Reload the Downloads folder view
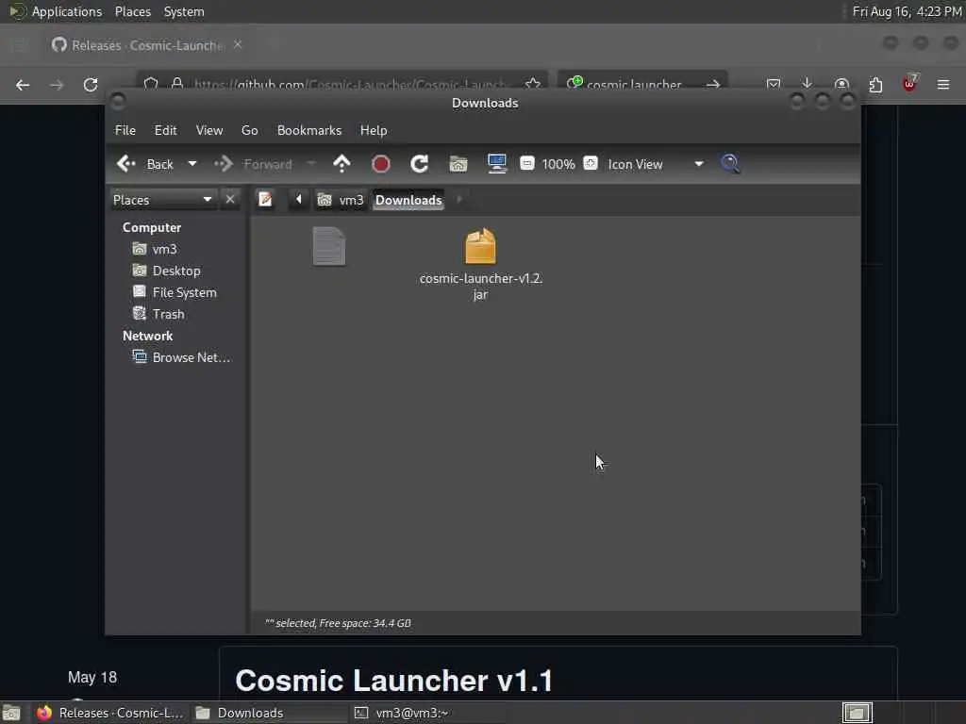The height and width of the screenshot is (724, 966). click(x=419, y=164)
